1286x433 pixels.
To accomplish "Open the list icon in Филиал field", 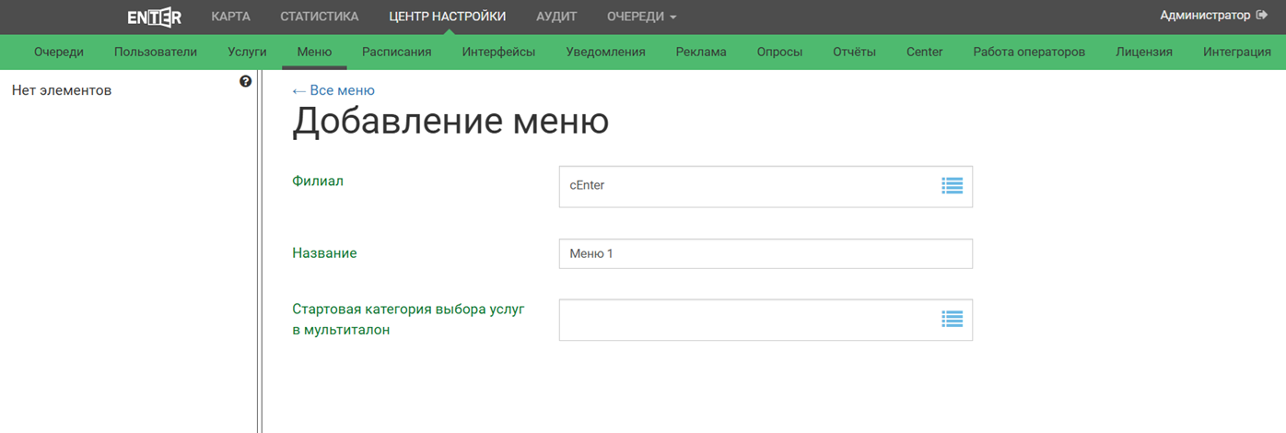I will [952, 186].
